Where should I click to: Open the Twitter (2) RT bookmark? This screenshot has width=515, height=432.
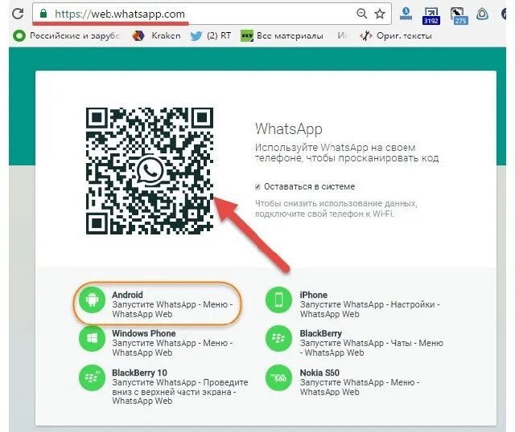point(211,35)
